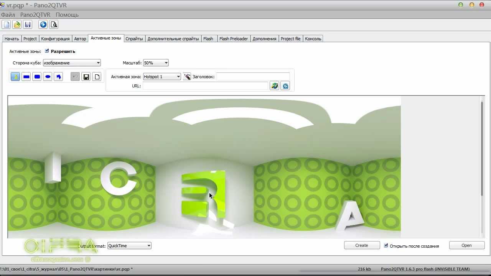Click into the Заголовок input field

coord(253,77)
